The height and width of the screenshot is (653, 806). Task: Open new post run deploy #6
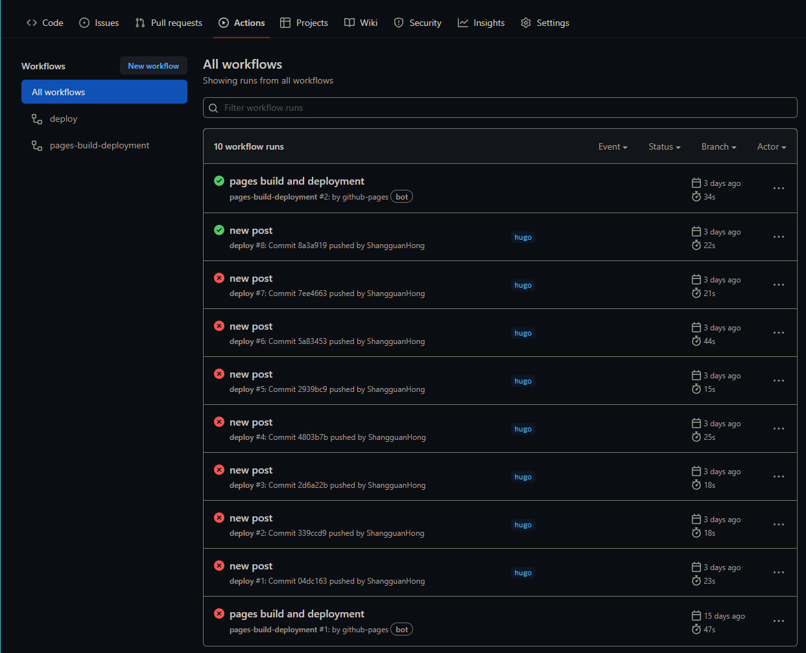[251, 326]
